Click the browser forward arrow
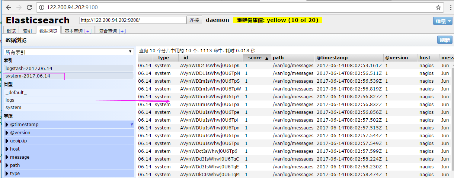Image resolution: width=454 pixels, height=178 pixels. pyautogui.click(x=19, y=7)
